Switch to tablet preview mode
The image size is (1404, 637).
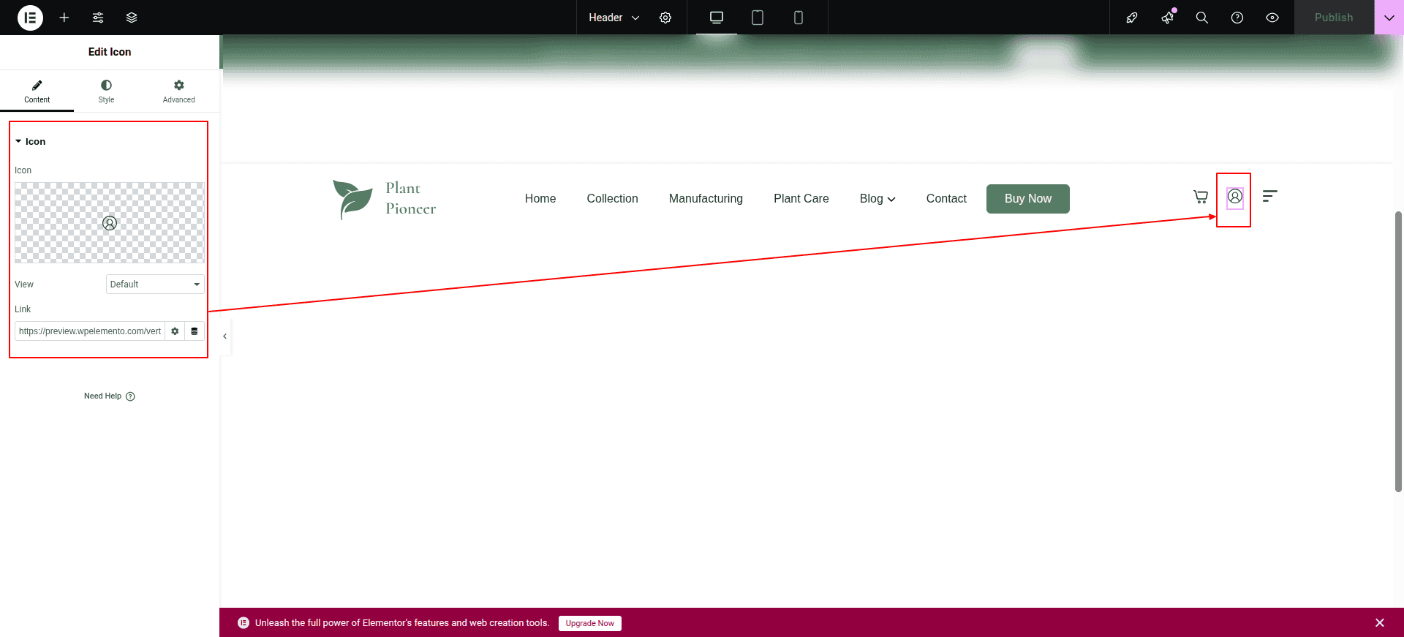[x=758, y=18]
